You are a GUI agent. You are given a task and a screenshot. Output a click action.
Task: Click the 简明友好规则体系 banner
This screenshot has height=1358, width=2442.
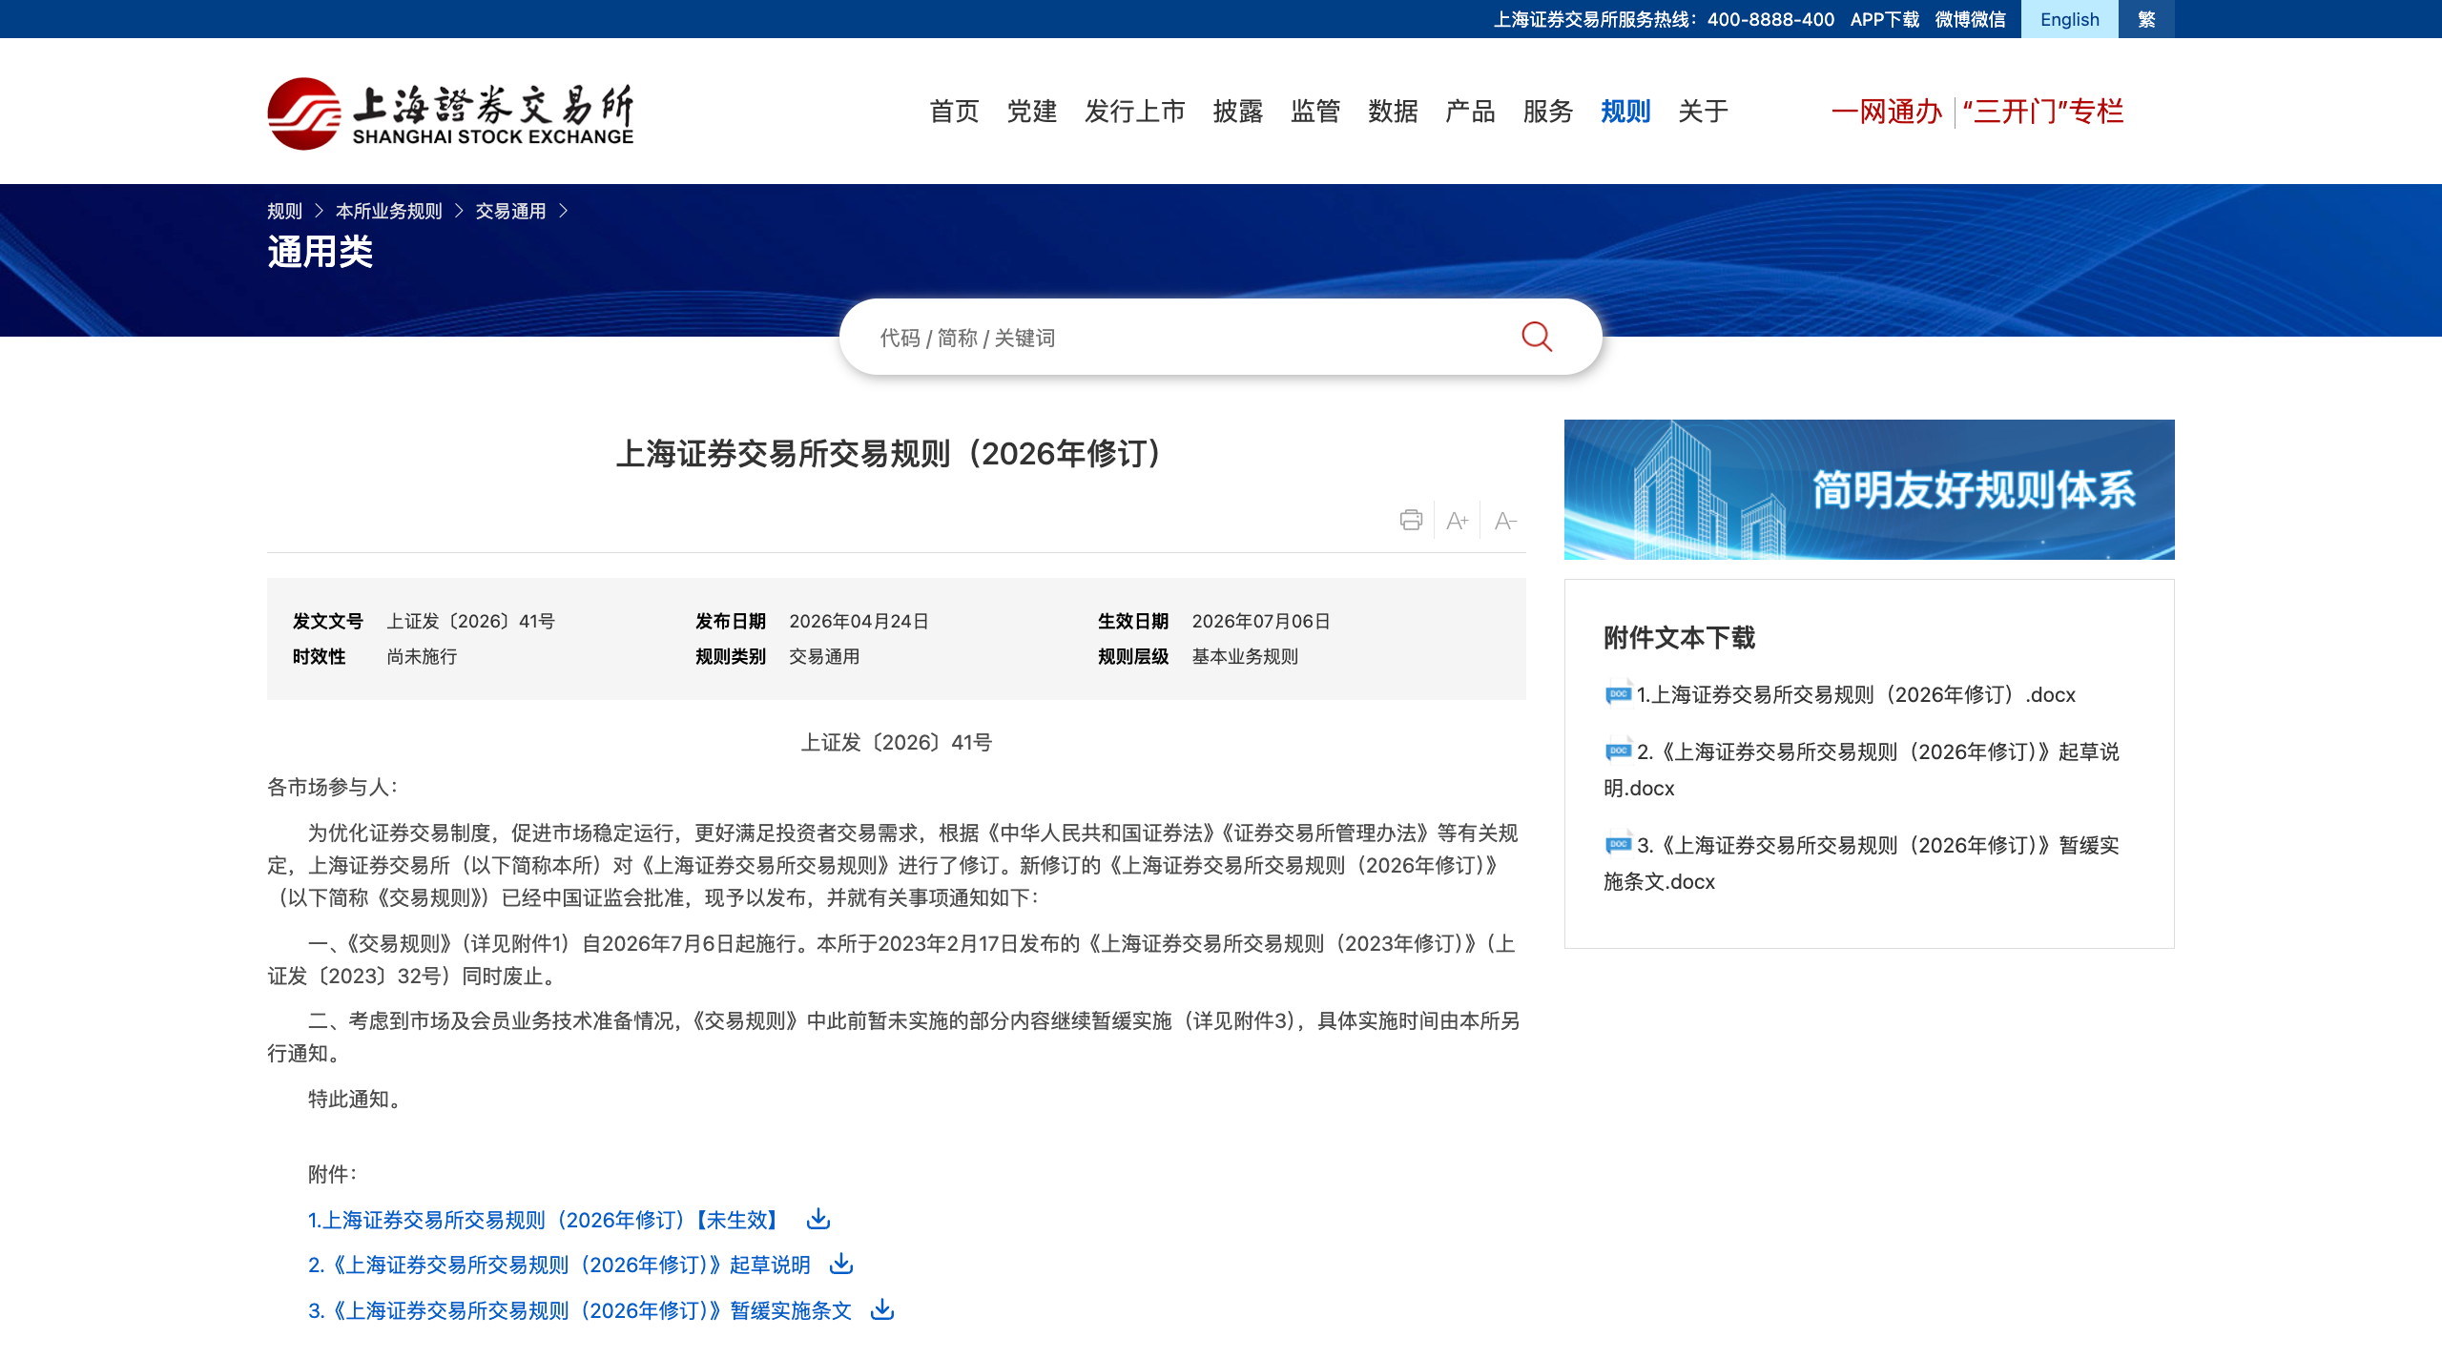[1869, 489]
